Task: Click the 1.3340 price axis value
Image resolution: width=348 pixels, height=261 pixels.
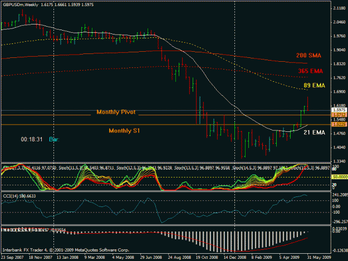Action: click(339, 161)
